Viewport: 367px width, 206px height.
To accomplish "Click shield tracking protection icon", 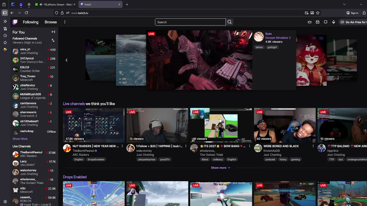I will [56, 13].
